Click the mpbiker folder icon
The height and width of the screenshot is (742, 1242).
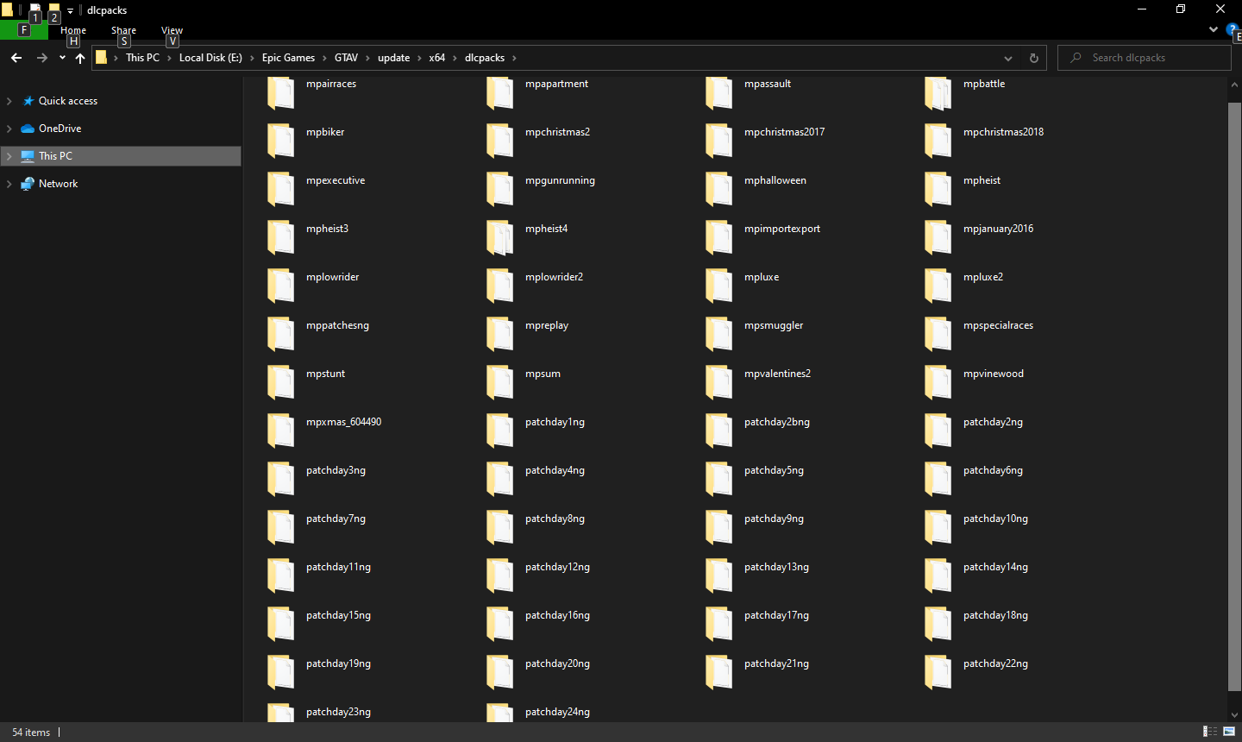click(x=280, y=140)
